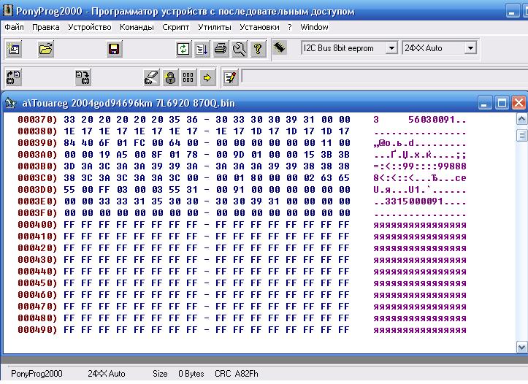
Task: Click the Erase device eraser icon
Action: coord(151,77)
